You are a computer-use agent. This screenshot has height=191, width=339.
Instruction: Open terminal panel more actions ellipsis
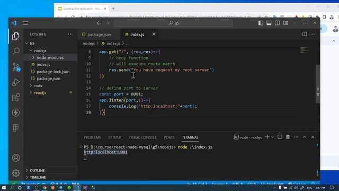click(x=296, y=137)
